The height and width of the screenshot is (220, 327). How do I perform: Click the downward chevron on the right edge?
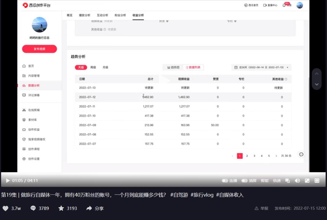pos(316,84)
